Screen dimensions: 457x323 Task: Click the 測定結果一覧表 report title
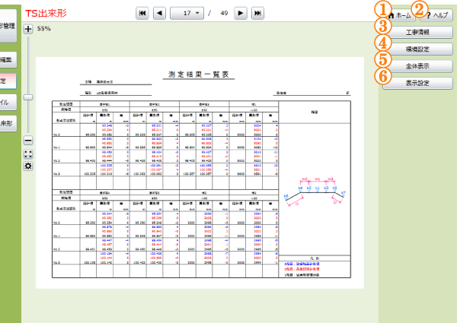(199, 74)
